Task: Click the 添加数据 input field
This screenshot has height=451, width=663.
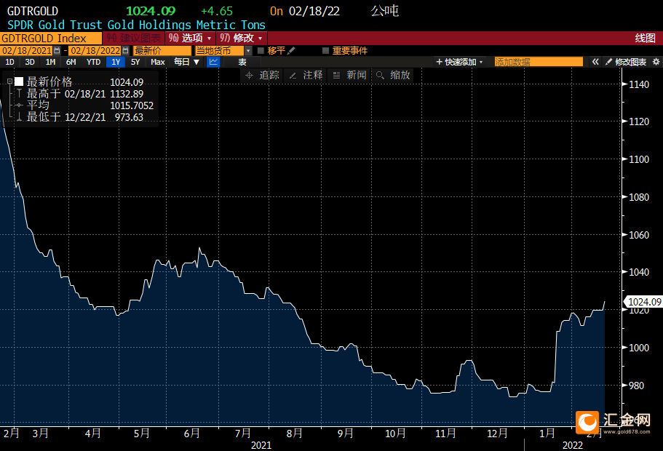Action: 539,62
